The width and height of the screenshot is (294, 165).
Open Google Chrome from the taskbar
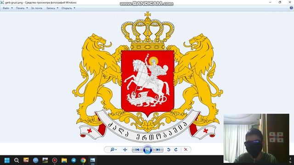83,160
